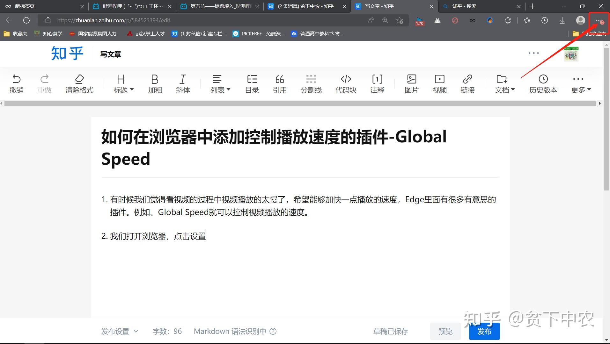Click the toolbar scrollbar's right arrow
The image size is (610, 344).
(600, 104)
